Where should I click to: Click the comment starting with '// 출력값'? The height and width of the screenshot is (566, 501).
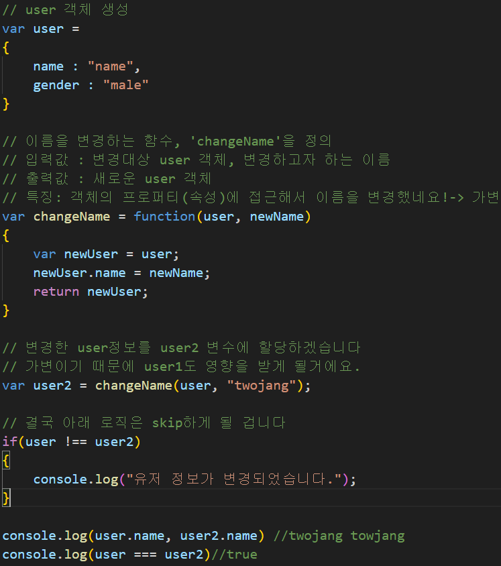coord(107,178)
